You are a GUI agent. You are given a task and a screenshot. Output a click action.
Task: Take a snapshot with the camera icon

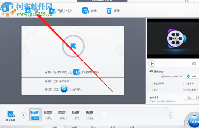tap(194, 63)
